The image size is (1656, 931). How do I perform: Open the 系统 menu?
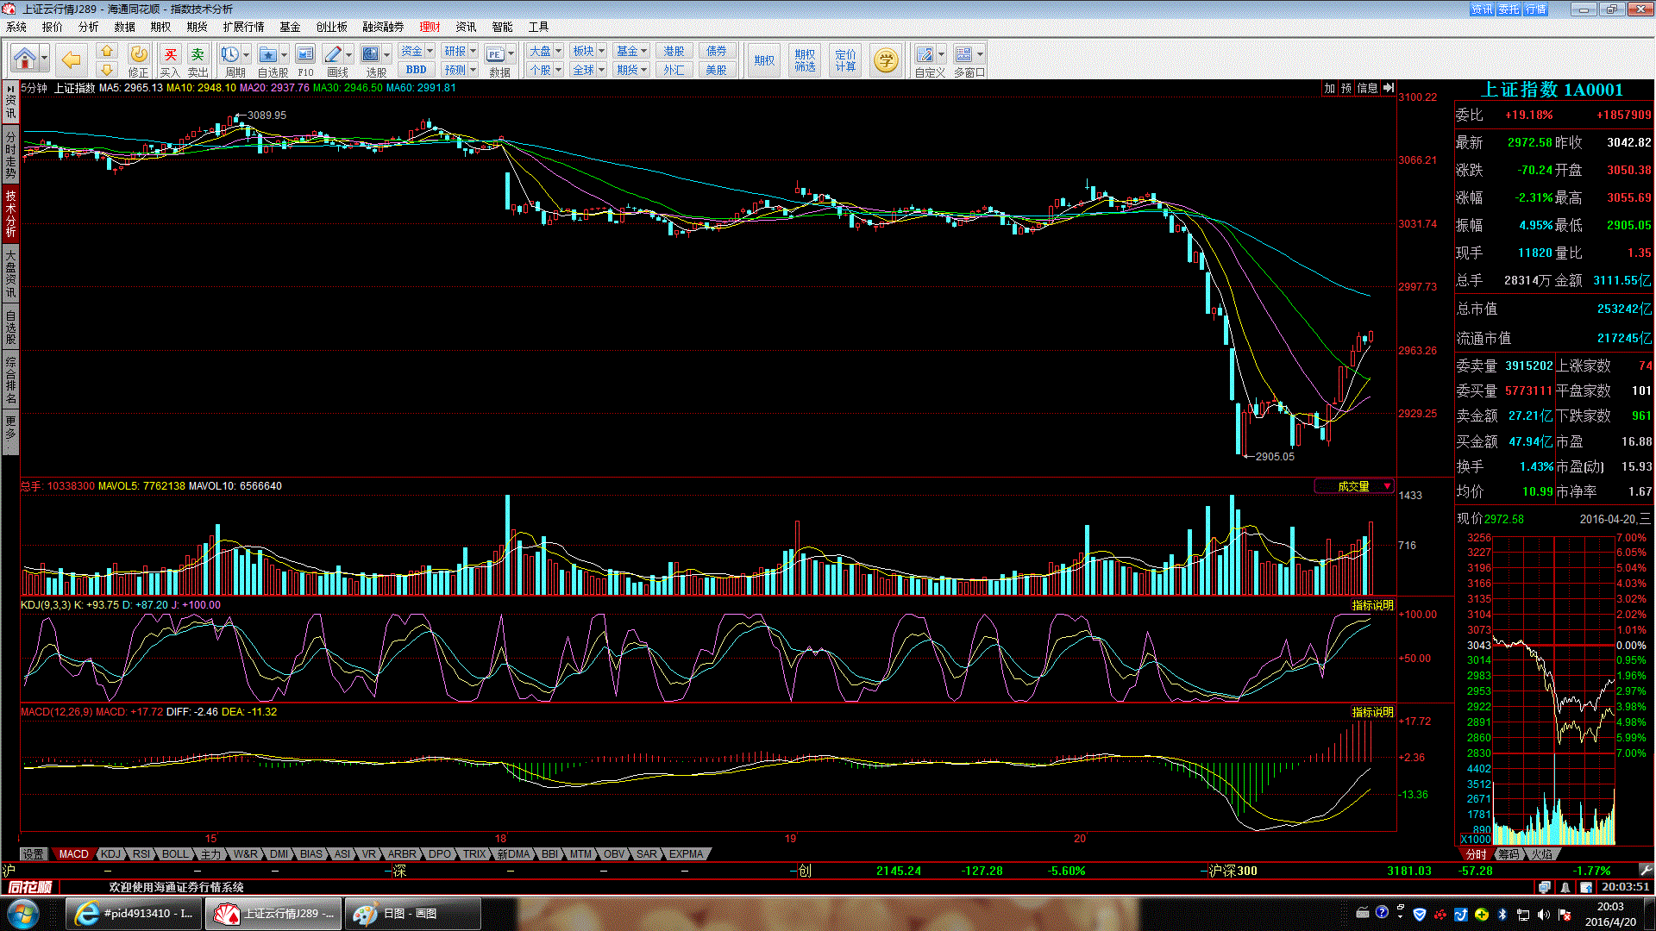[16, 27]
